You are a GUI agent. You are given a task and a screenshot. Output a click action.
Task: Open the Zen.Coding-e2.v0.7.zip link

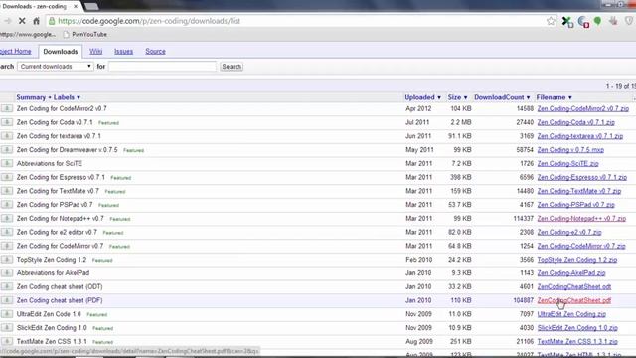(569, 232)
